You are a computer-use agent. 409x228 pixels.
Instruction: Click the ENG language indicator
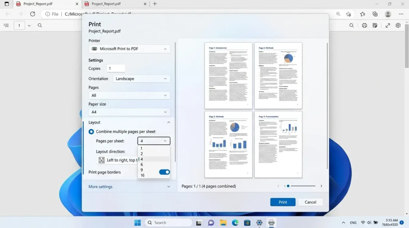point(353,222)
